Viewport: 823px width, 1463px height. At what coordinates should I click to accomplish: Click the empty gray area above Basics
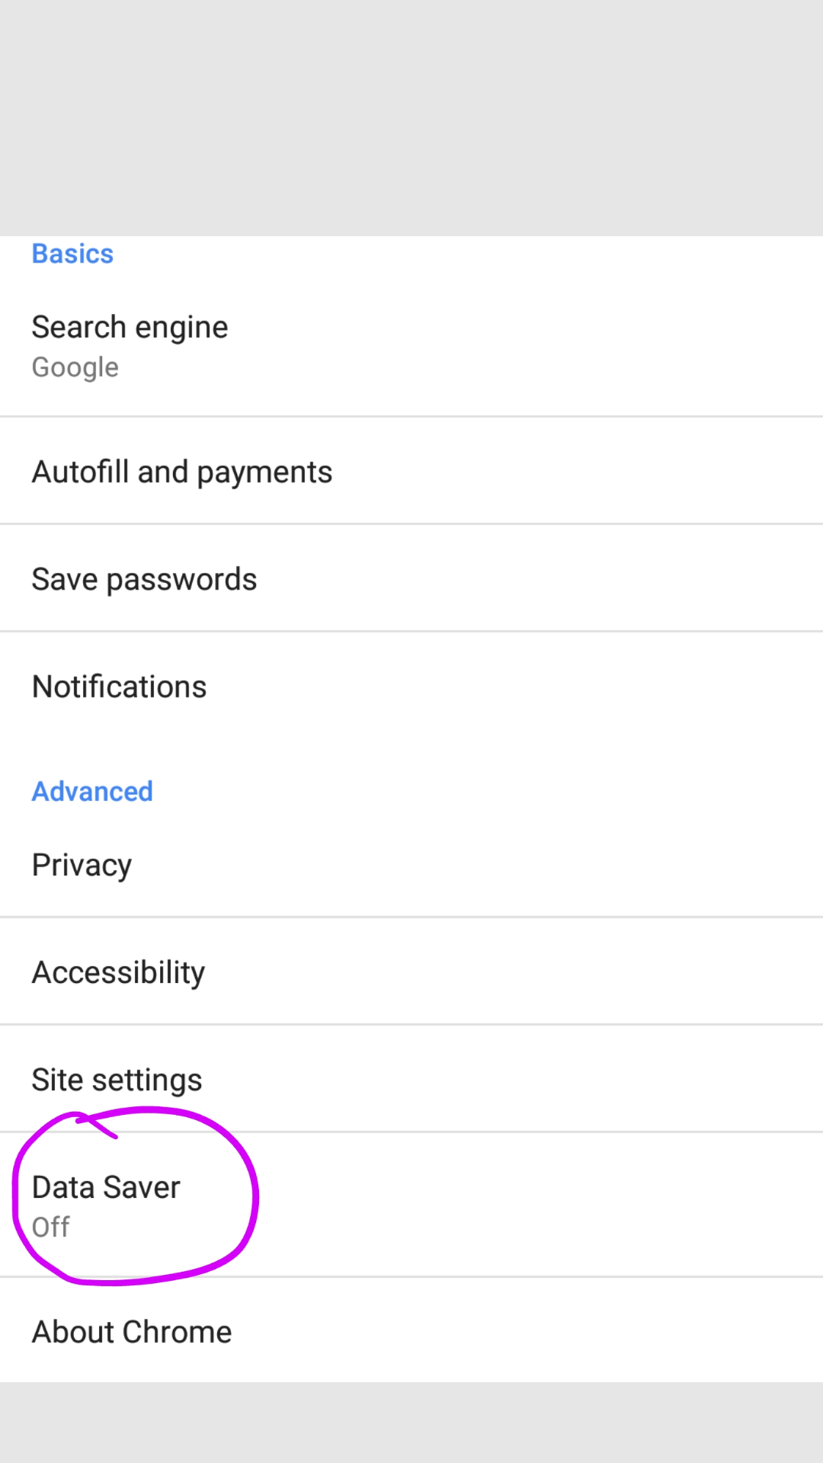click(411, 114)
